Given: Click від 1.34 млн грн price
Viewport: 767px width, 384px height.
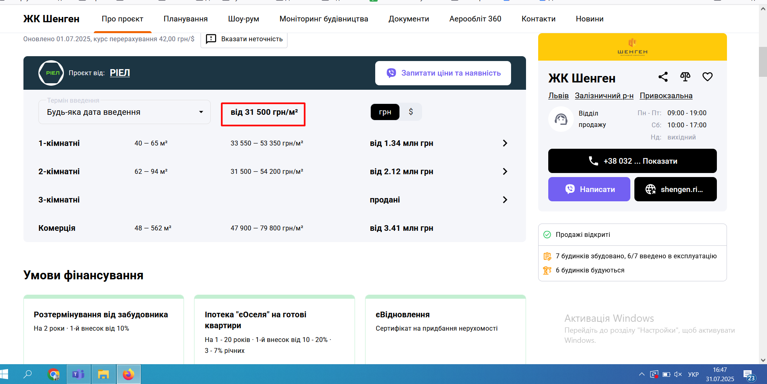Looking at the screenshot, I should pos(401,143).
